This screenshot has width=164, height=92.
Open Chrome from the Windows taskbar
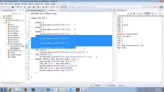[11, 90]
